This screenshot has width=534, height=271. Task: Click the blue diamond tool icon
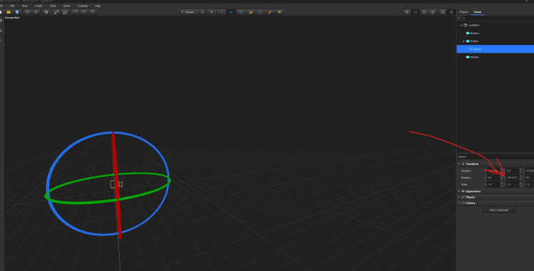(221, 12)
